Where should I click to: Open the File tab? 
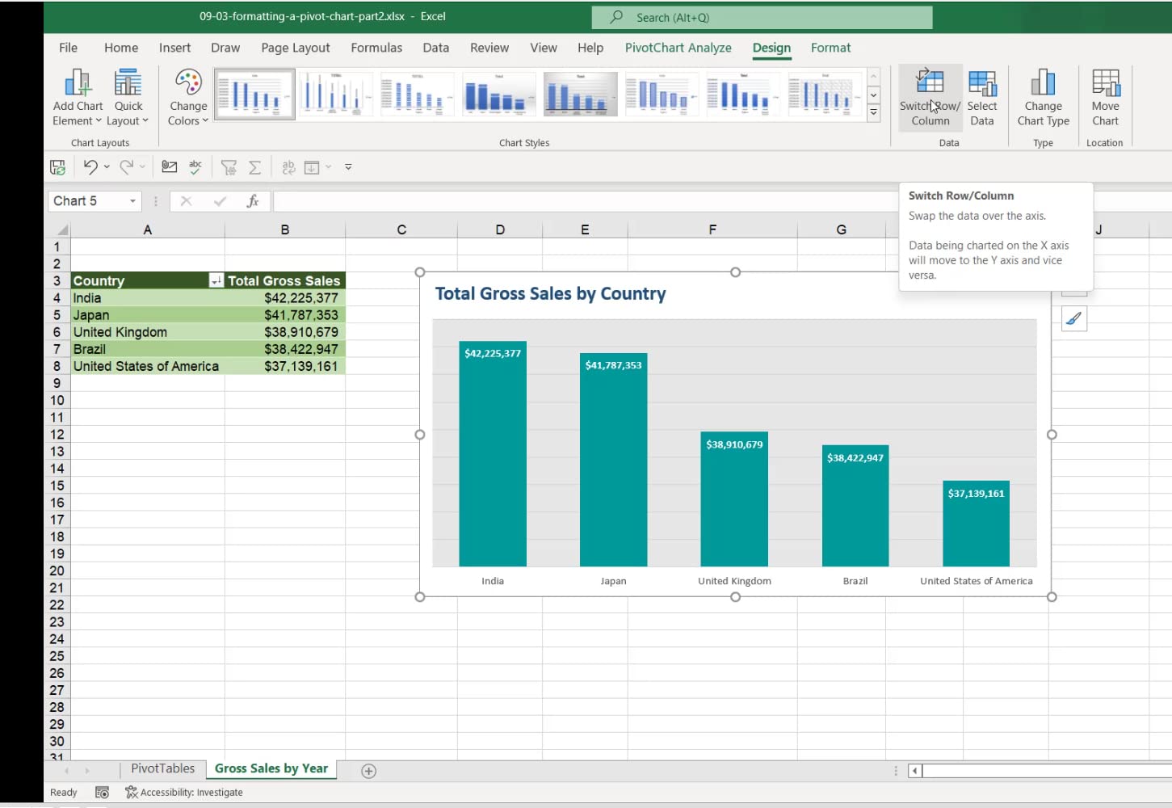(69, 48)
